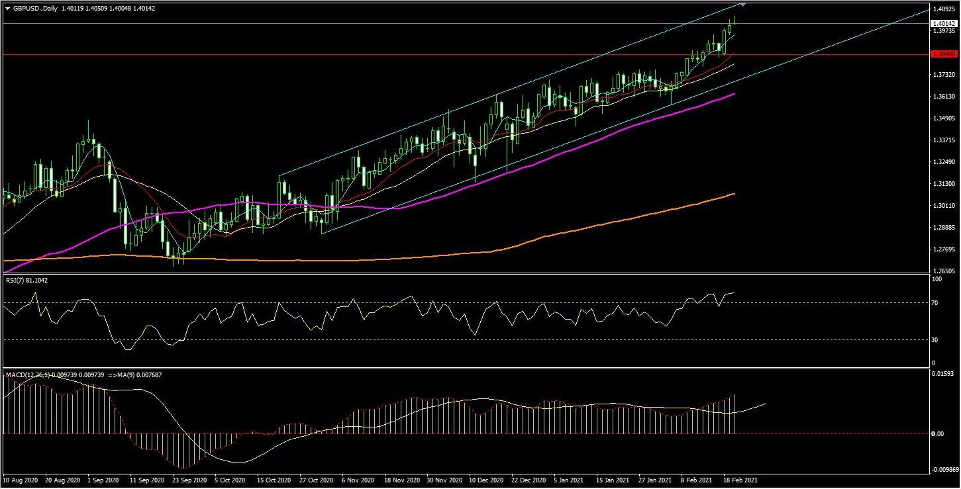Click the 15 Jan 2021 date label

tap(611, 480)
